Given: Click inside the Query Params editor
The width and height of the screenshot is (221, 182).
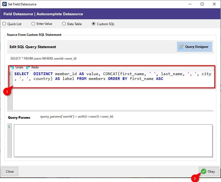Looking at the screenshot, I should [113, 141].
